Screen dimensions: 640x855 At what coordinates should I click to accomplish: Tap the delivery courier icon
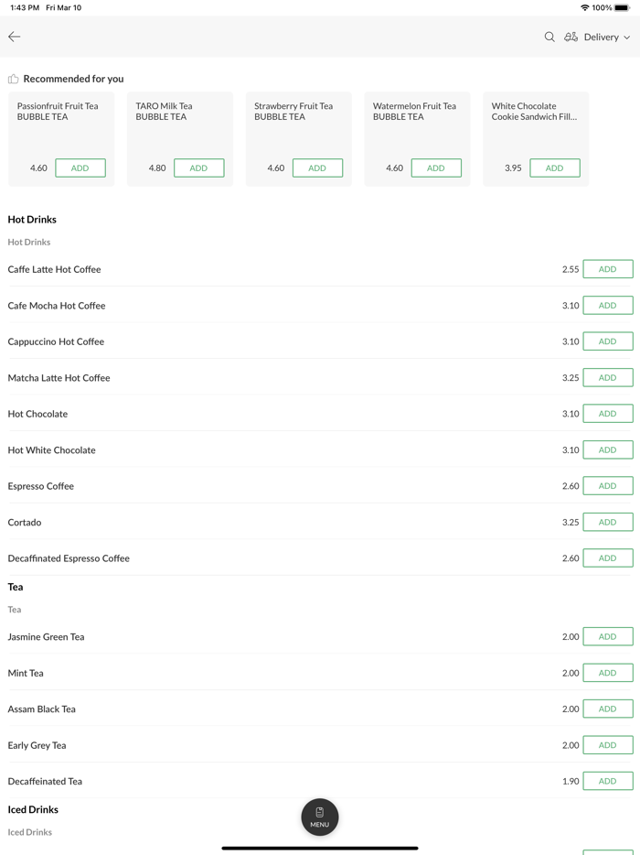click(x=571, y=37)
